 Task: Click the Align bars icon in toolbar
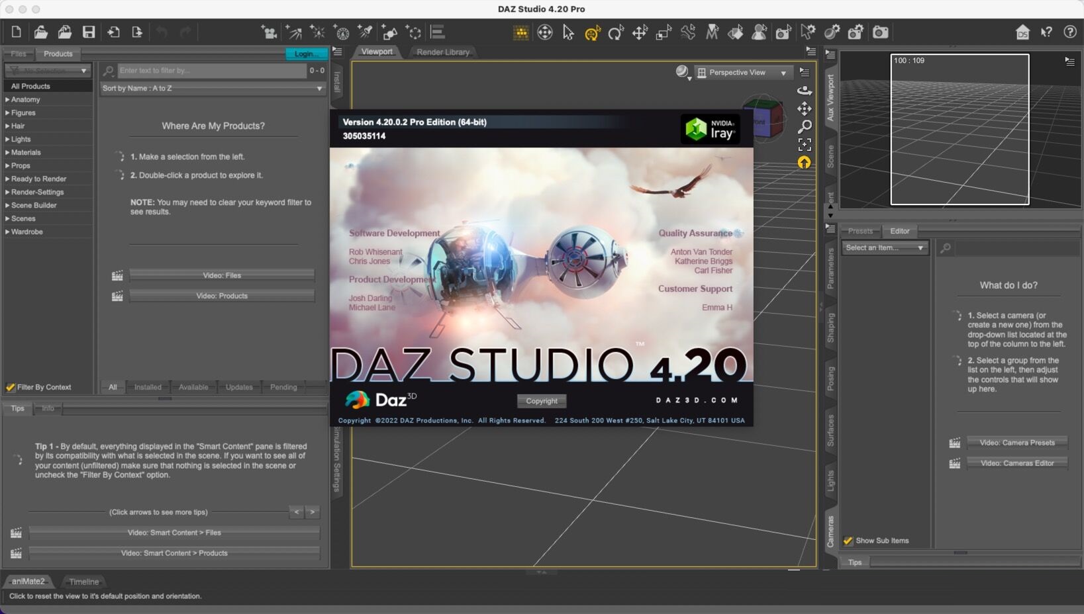pos(438,32)
